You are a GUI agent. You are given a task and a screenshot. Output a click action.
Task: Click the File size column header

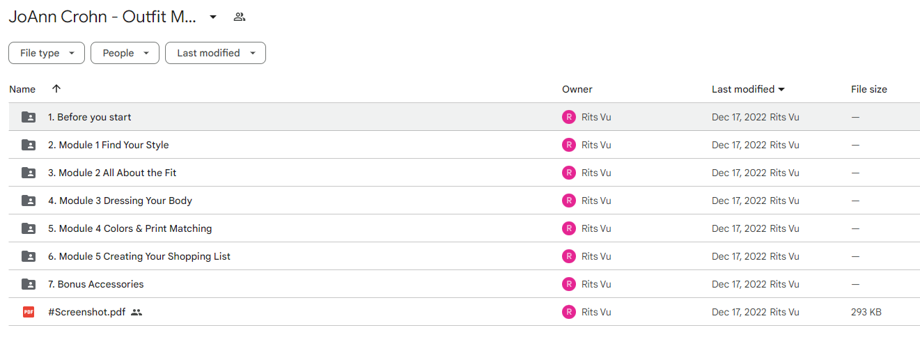(869, 89)
